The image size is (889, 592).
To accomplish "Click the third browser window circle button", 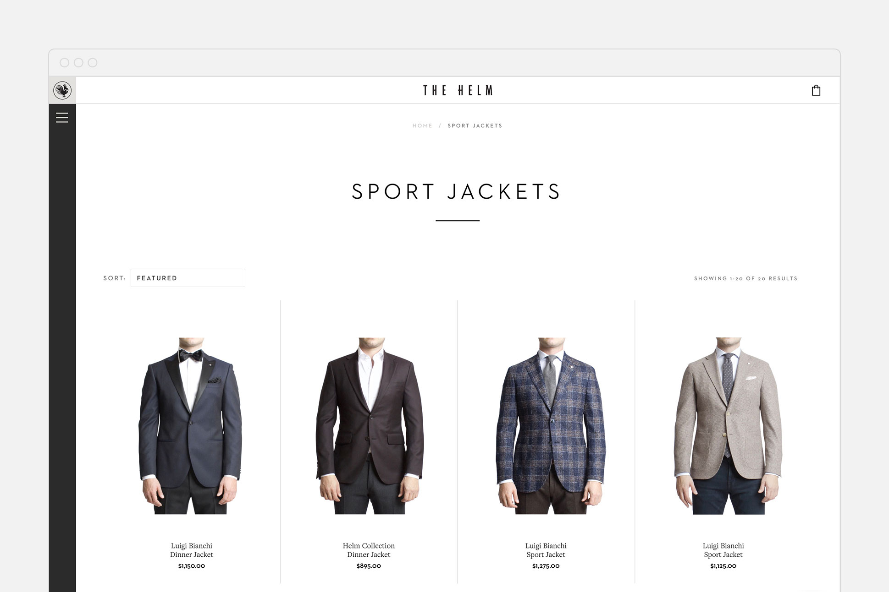I will click(x=93, y=63).
